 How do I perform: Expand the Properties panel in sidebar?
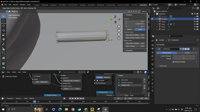click(128, 50)
